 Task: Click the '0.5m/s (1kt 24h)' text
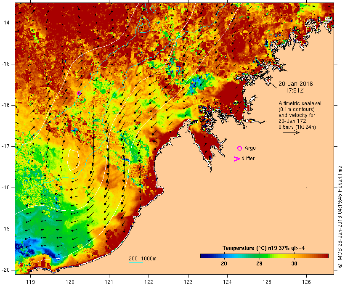tap(297, 127)
